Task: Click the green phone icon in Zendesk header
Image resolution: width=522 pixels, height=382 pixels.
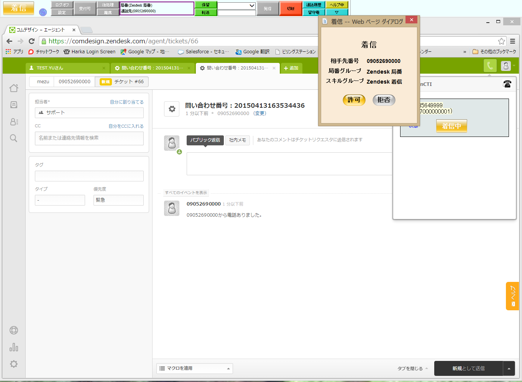Action: point(490,66)
